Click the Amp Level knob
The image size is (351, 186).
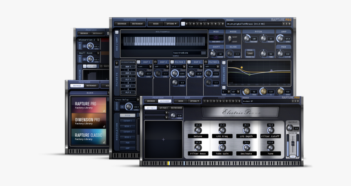coord(280,38)
